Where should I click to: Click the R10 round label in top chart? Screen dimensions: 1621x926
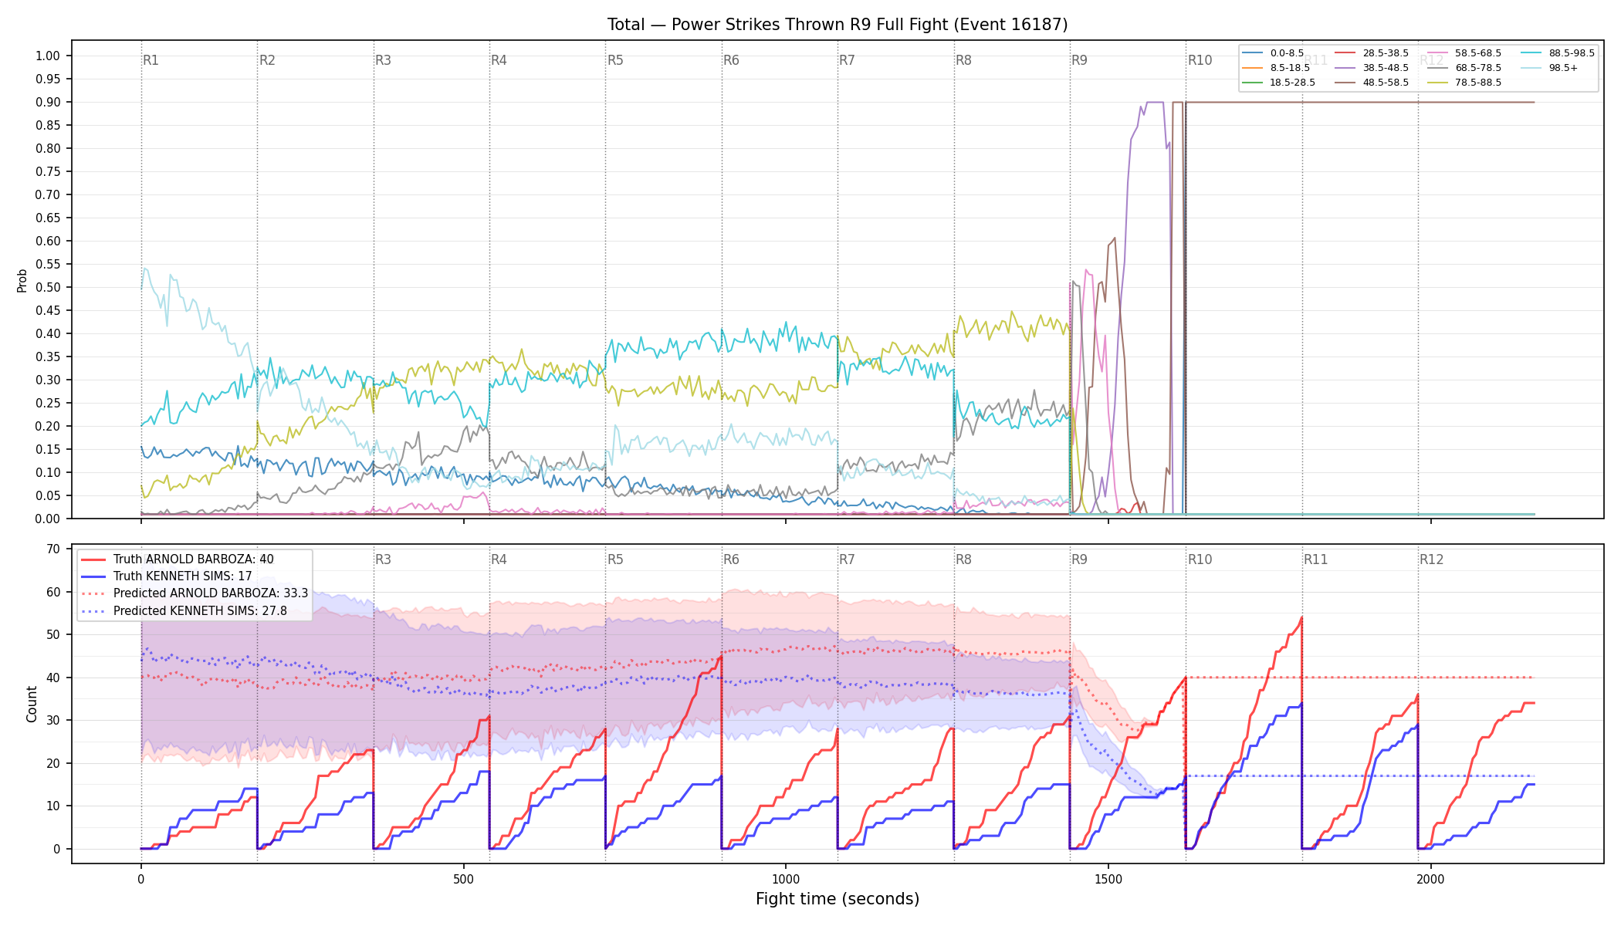click(1200, 60)
